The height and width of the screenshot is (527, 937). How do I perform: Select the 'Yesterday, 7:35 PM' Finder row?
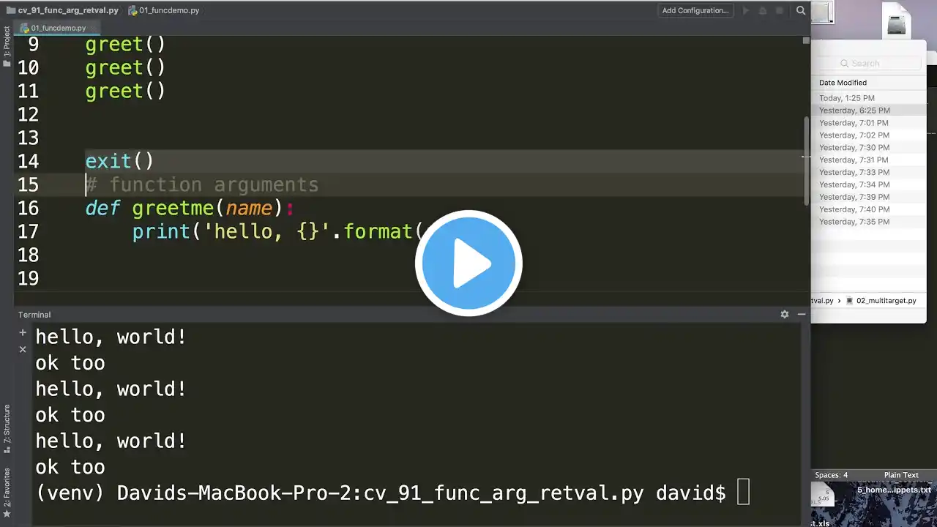[870, 222]
